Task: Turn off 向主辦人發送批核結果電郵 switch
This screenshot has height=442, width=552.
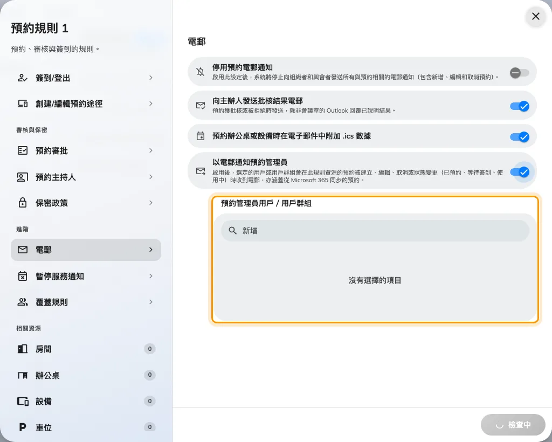Action: pos(520,106)
